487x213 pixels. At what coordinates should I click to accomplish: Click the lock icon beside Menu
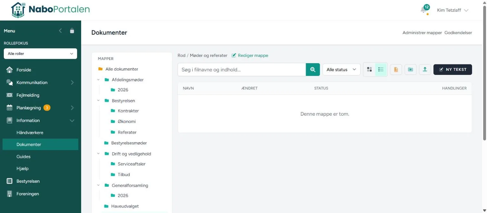pos(72,31)
